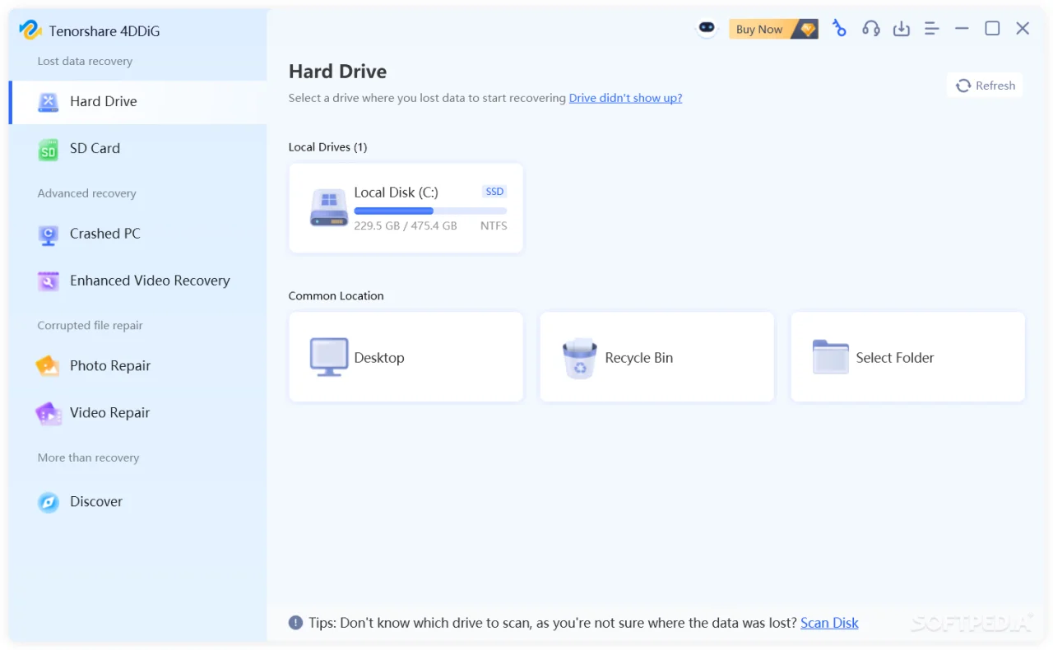
Task: Choose Desktop common location
Action: (406, 357)
